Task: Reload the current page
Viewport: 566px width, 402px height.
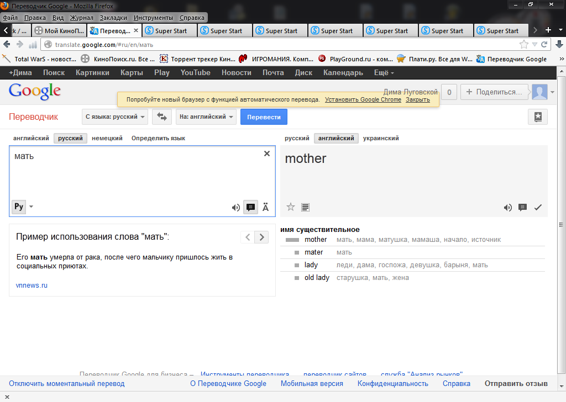Action: tap(544, 44)
